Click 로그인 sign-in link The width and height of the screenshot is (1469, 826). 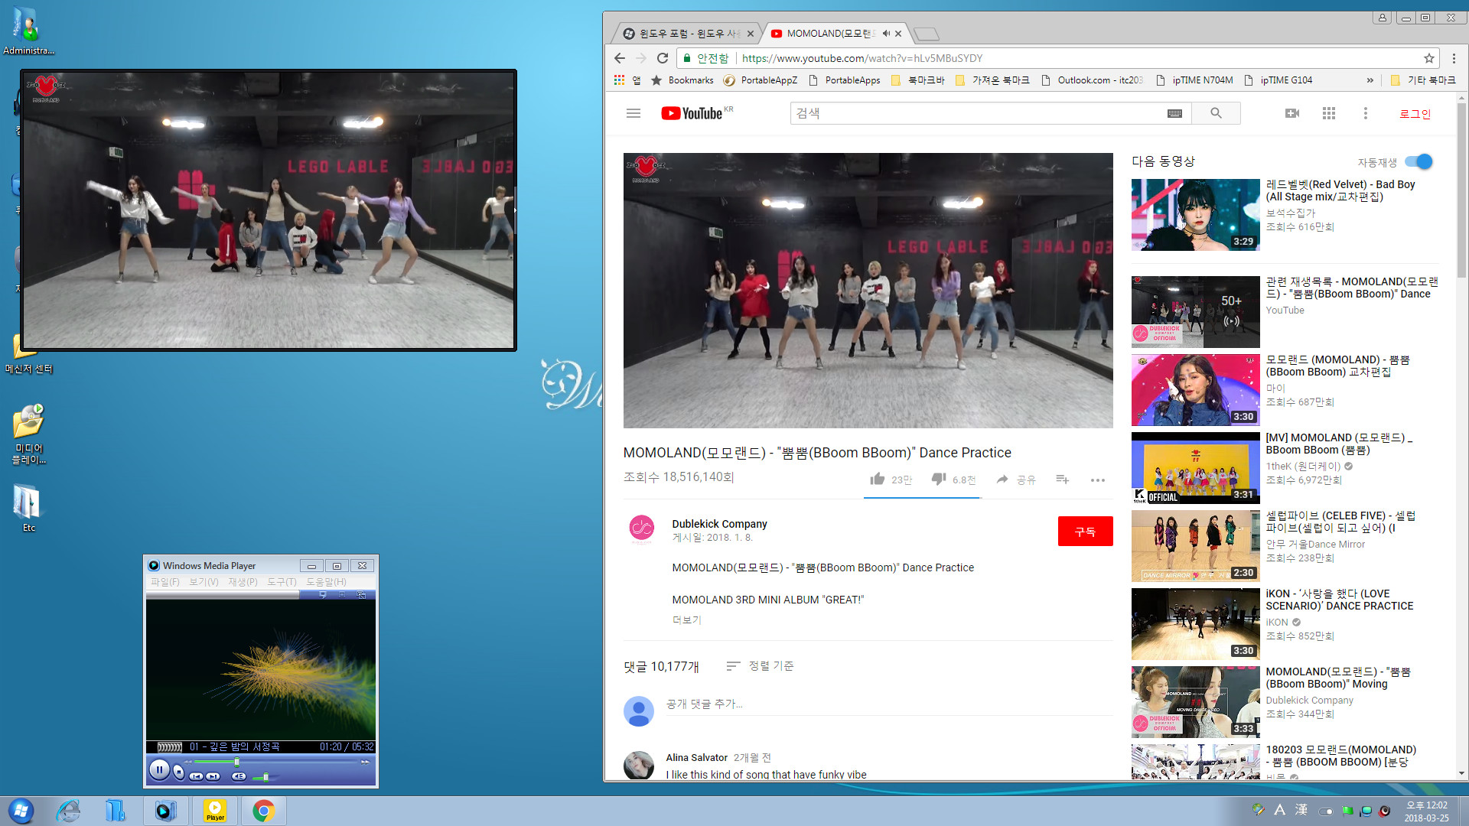pos(1415,113)
